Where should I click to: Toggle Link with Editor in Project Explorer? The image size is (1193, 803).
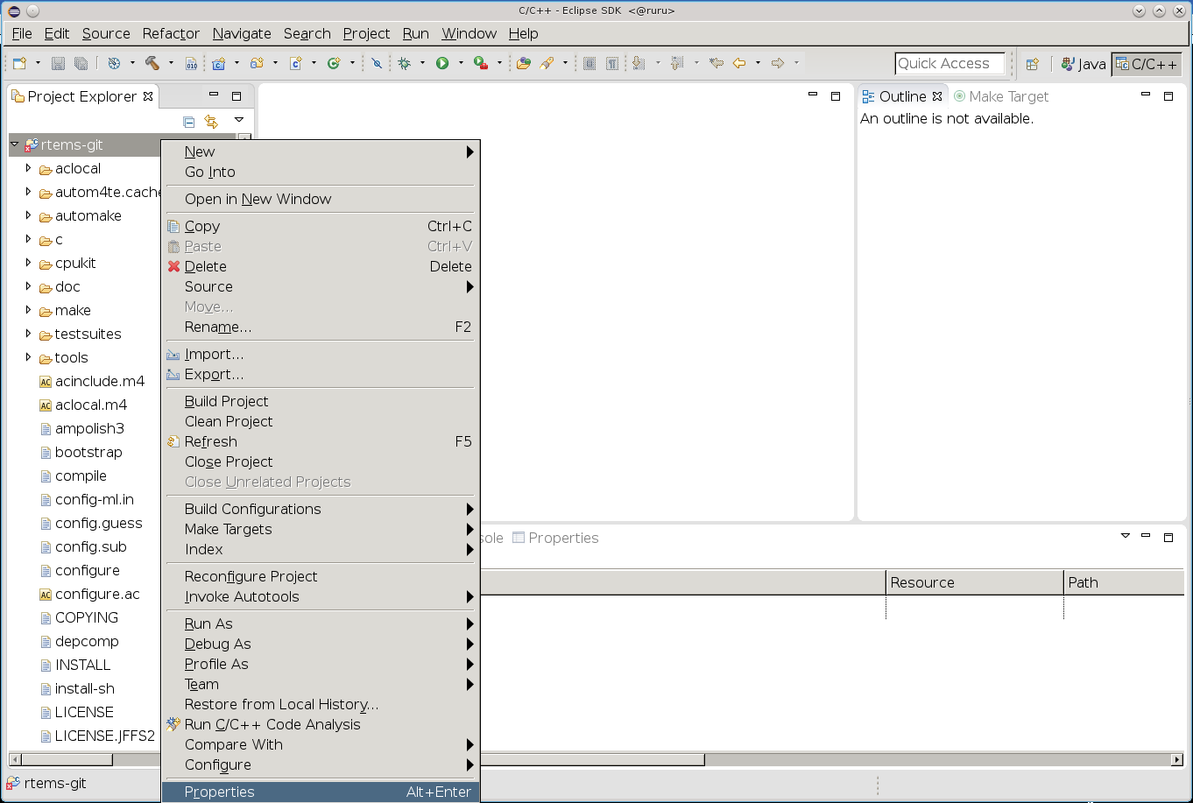pyautogui.click(x=211, y=122)
